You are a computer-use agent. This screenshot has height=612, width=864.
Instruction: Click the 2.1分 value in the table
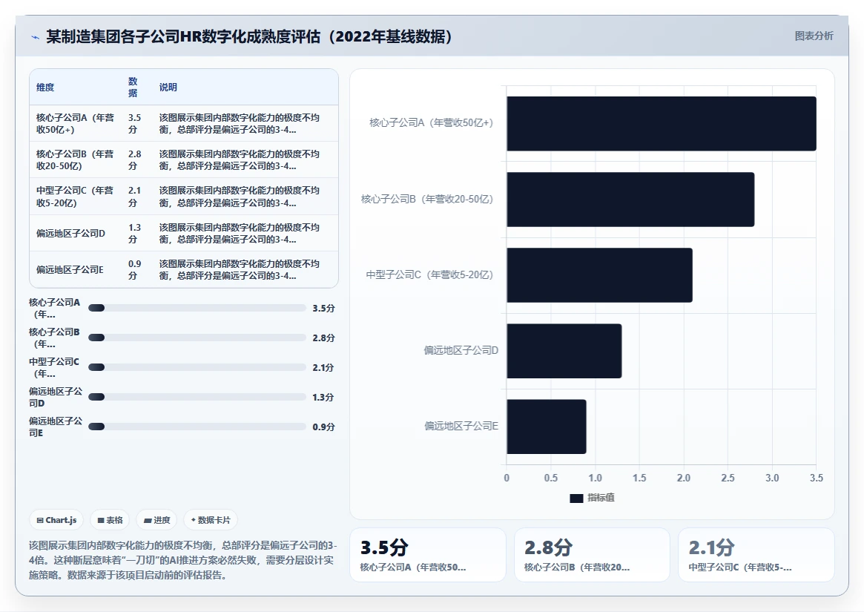point(134,197)
